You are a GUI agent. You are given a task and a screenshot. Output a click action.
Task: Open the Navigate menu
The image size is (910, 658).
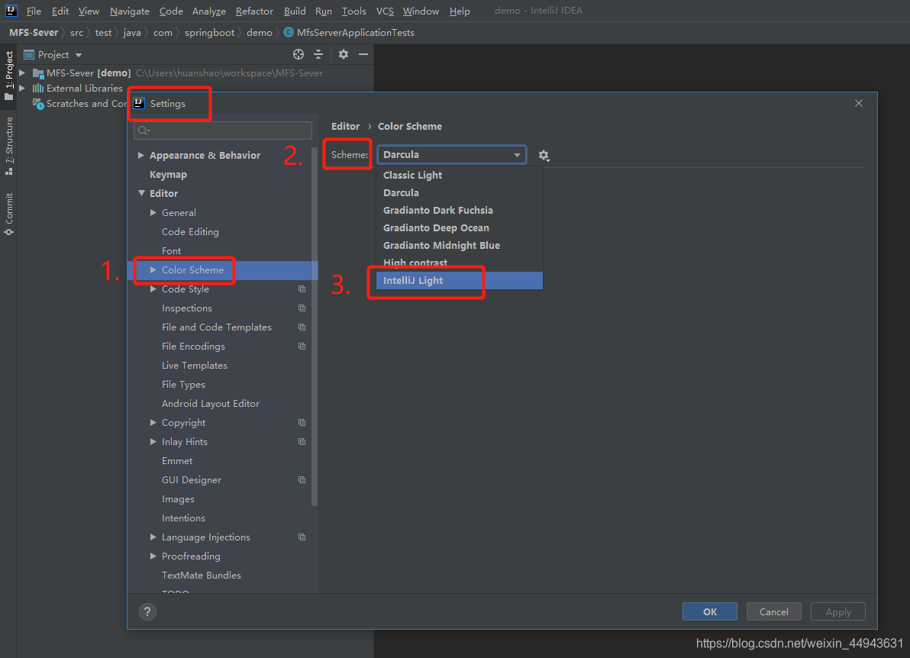[x=130, y=11]
